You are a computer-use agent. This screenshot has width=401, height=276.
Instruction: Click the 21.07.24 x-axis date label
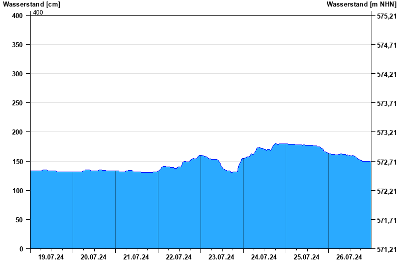click(136, 257)
